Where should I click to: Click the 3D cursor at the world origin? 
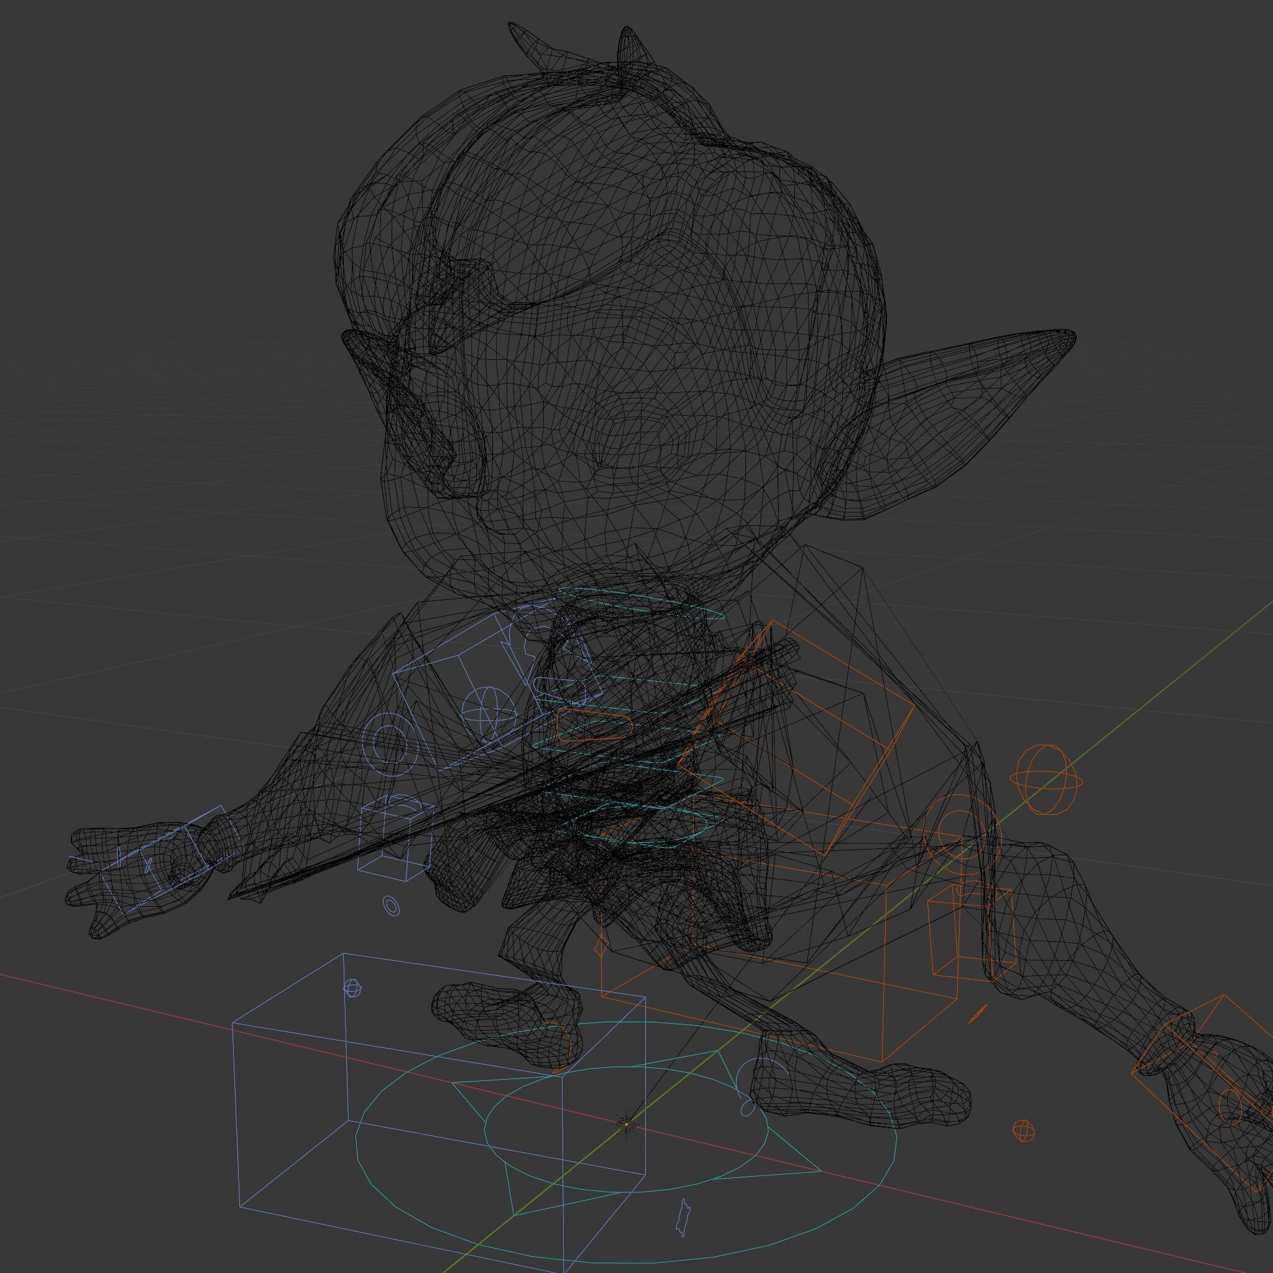[x=627, y=1124]
